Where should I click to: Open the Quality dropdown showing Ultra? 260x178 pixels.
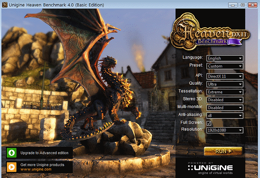(x=225, y=84)
